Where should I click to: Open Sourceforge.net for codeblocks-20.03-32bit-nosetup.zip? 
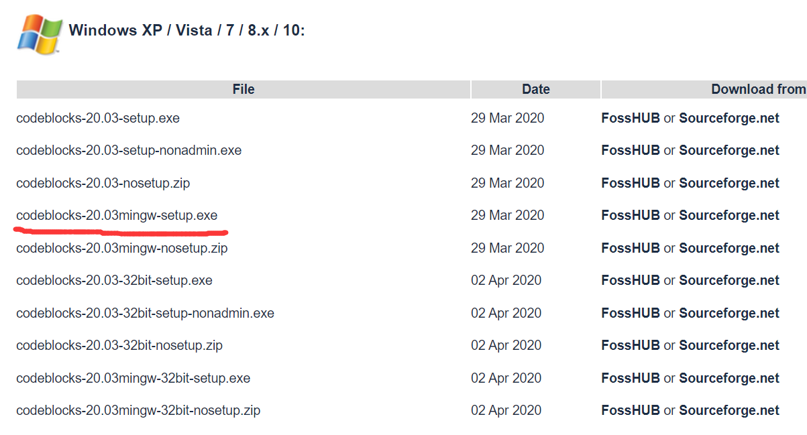click(729, 345)
